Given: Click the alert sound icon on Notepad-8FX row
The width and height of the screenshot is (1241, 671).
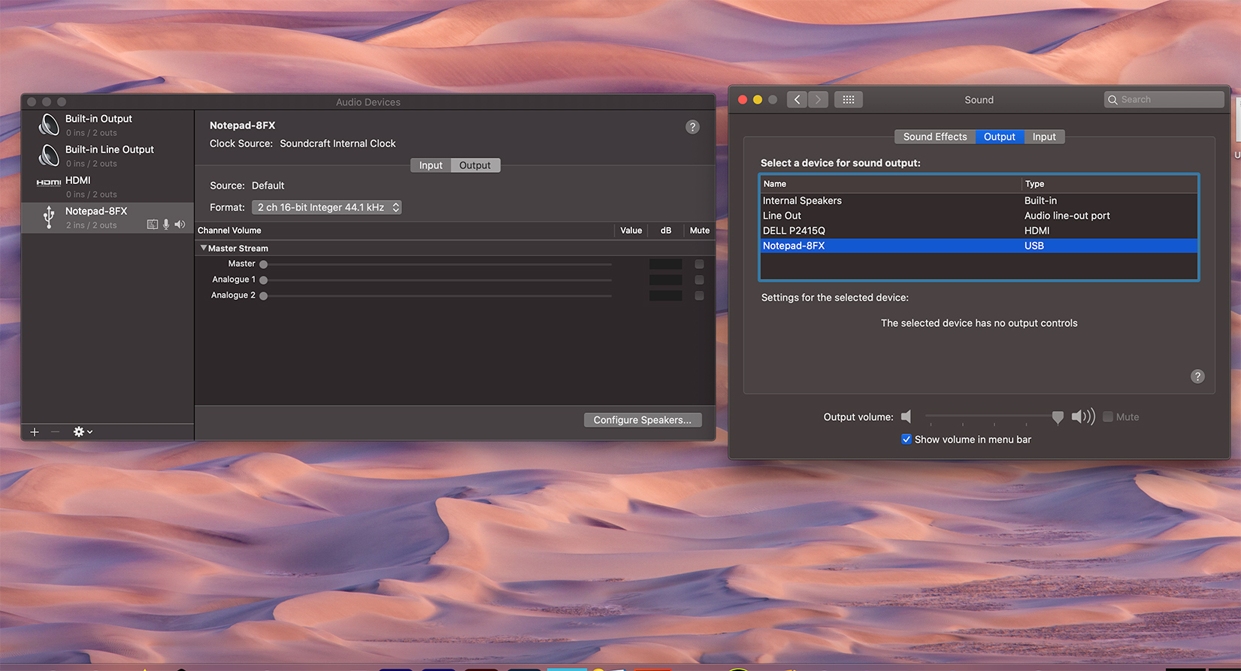Looking at the screenshot, I should [153, 225].
